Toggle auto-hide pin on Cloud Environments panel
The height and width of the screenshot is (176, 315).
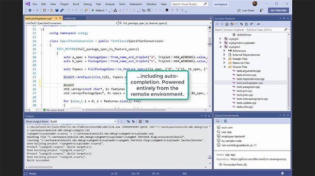(284, 115)
